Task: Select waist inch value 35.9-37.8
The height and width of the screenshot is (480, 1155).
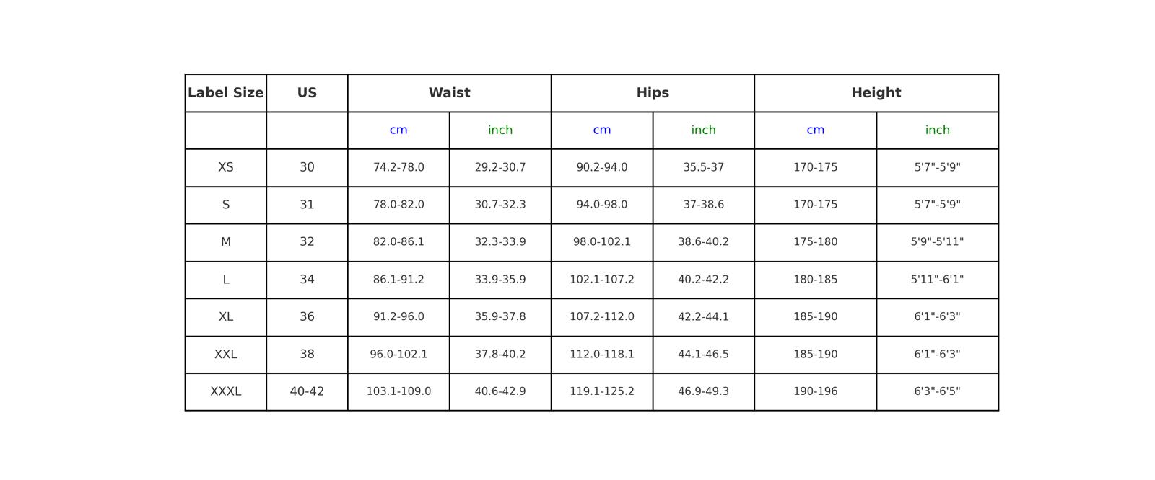Action: [500, 316]
